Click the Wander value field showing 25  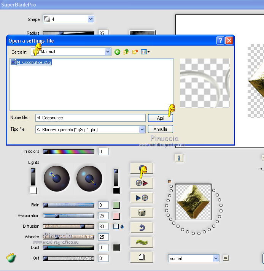coord(103,237)
